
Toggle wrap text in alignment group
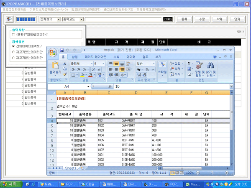[128, 64]
